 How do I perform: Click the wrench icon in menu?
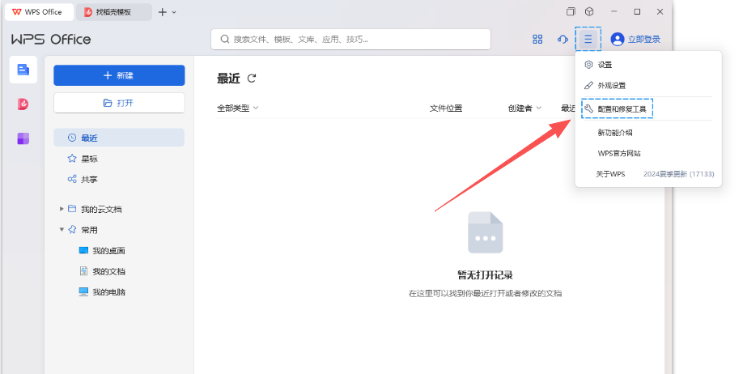point(588,109)
